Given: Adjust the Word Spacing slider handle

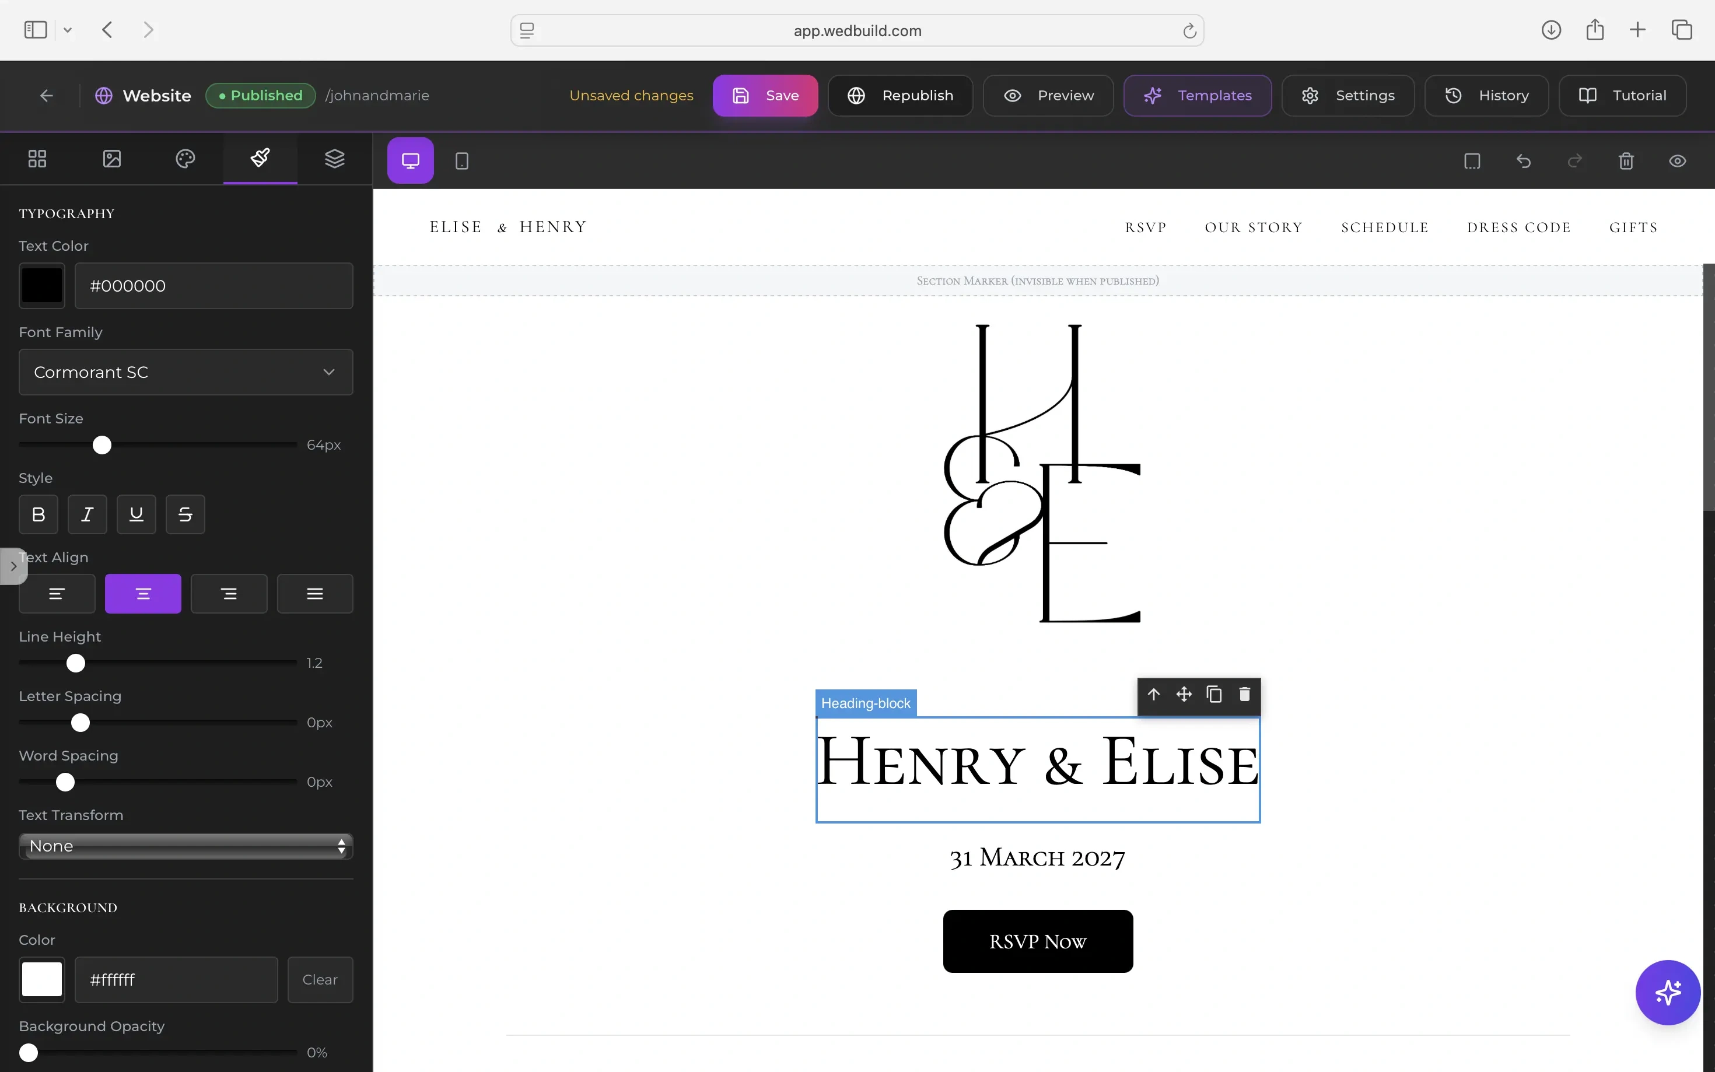Looking at the screenshot, I should click(x=65, y=782).
